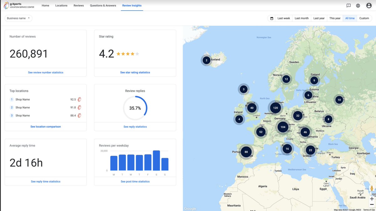The width and height of the screenshot is (376, 211).
Task: Click the 260,891 reviews number
Action: pyautogui.click(x=29, y=54)
